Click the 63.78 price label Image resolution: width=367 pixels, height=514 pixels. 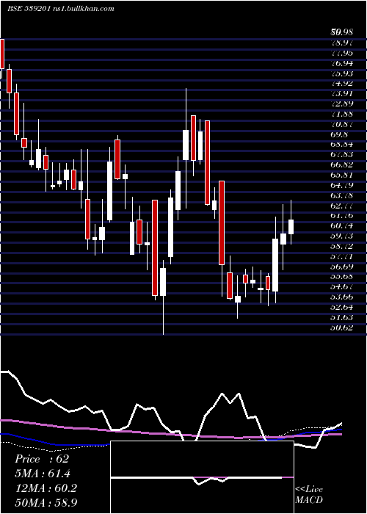(342, 195)
